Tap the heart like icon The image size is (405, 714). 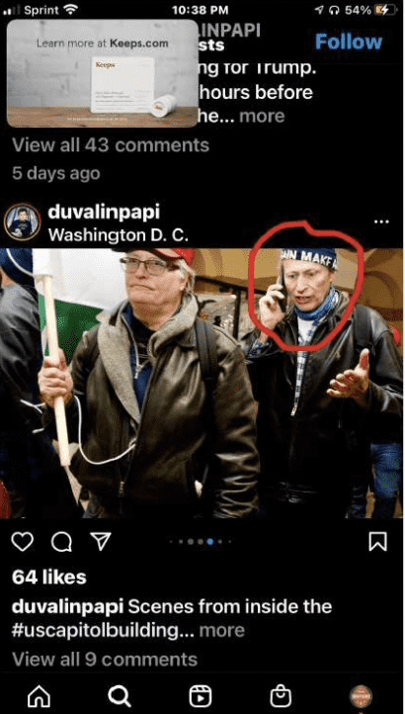[22, 541]
